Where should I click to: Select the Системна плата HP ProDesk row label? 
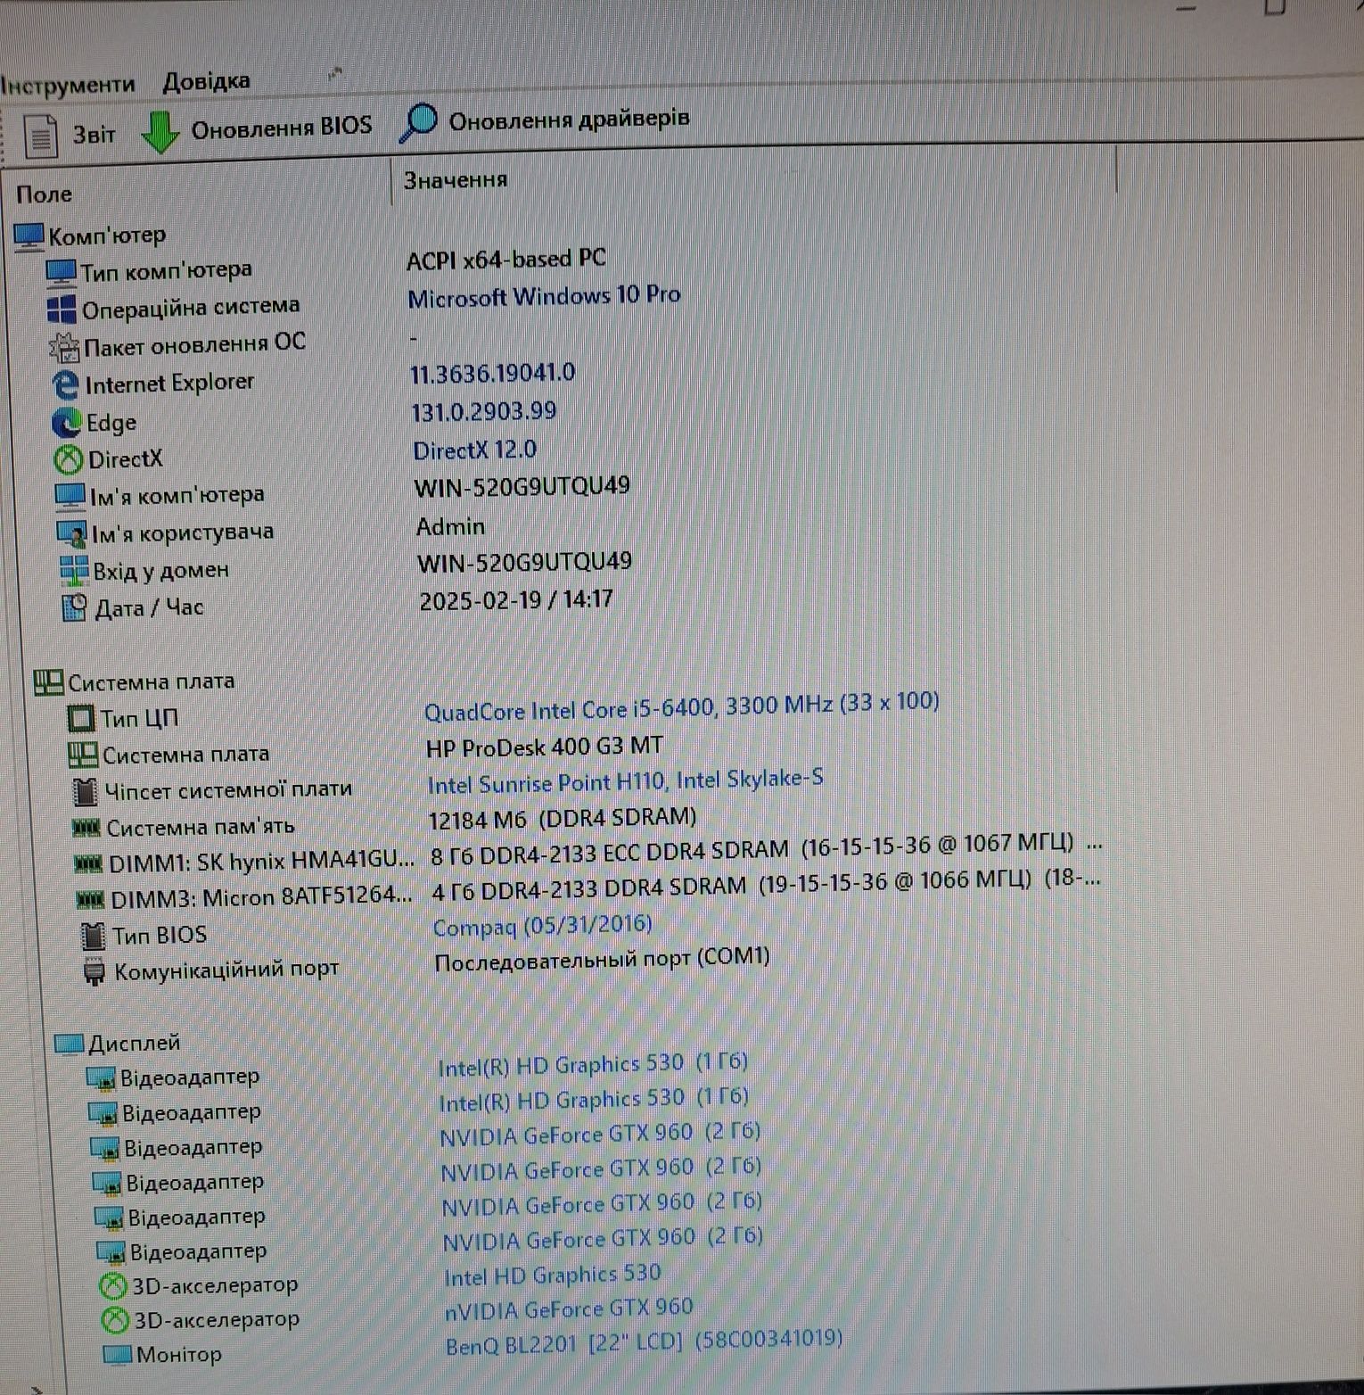pos(185,755)
